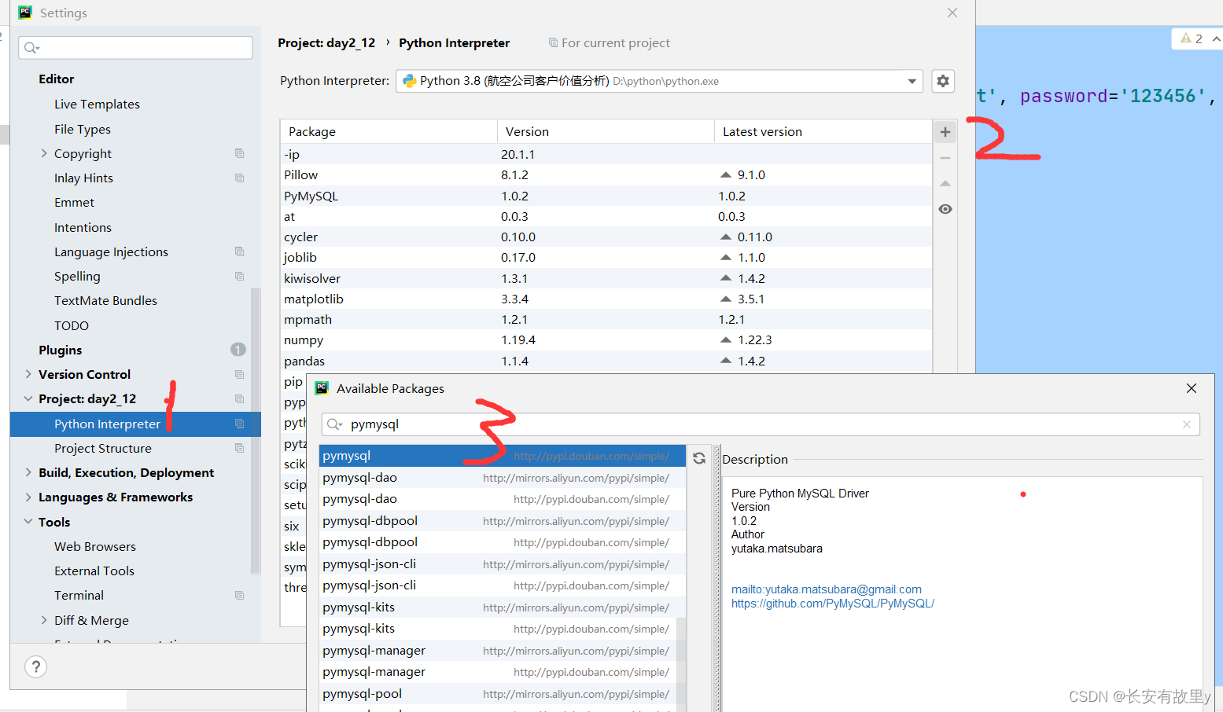Click the project-level icon beside Language Injections
This screenshot has height=712, width=1223.
coord(239,251)
